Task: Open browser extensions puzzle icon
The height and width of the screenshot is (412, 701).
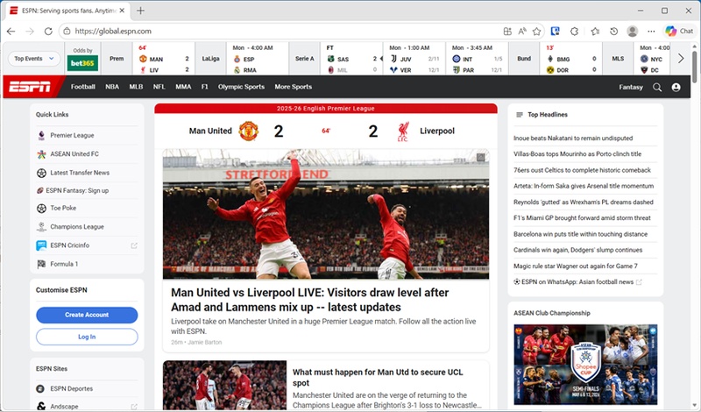Action: [575, 32]
